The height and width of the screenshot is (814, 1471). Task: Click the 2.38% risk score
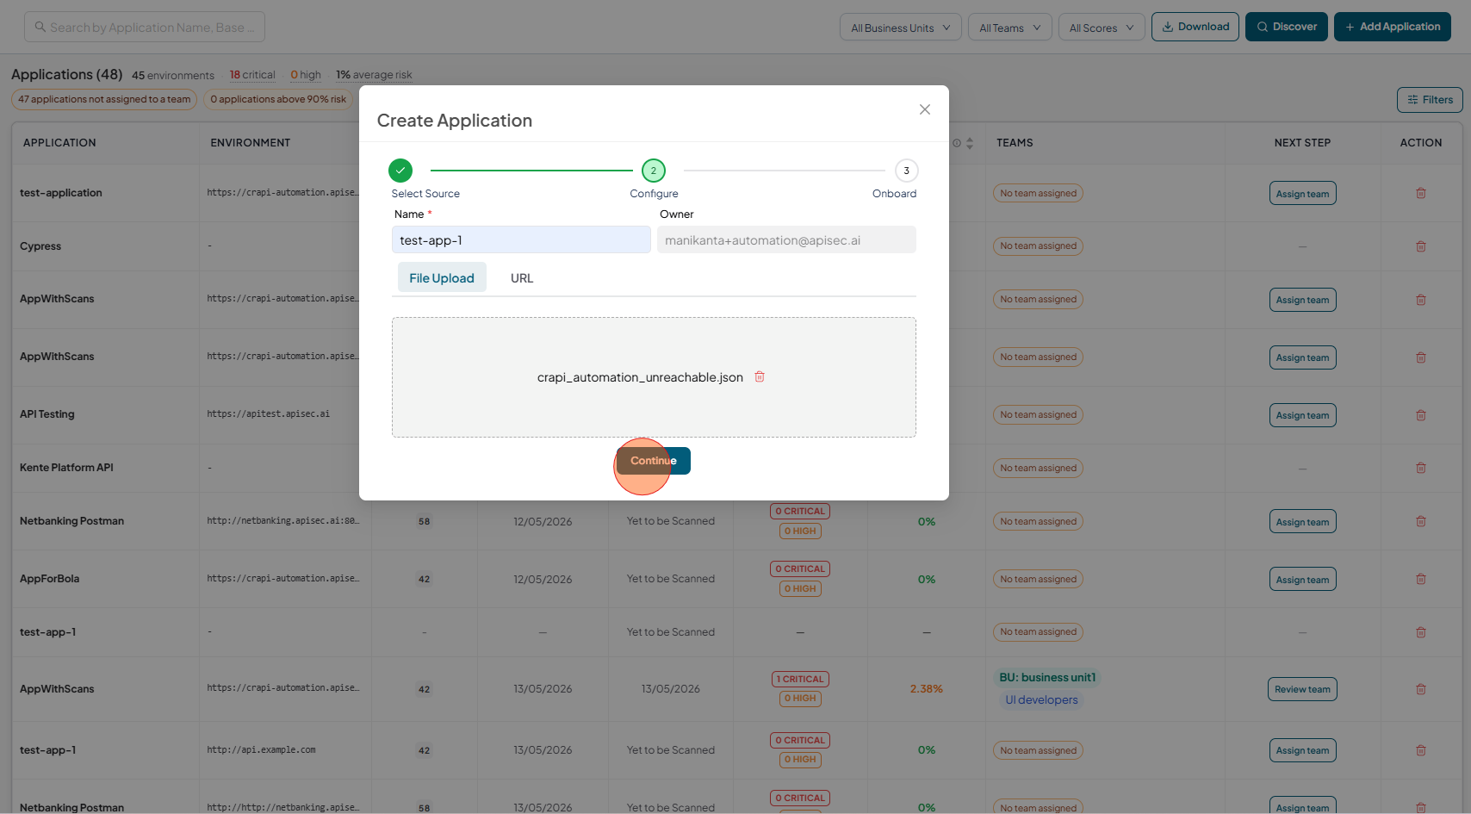(x=926, y=689)
